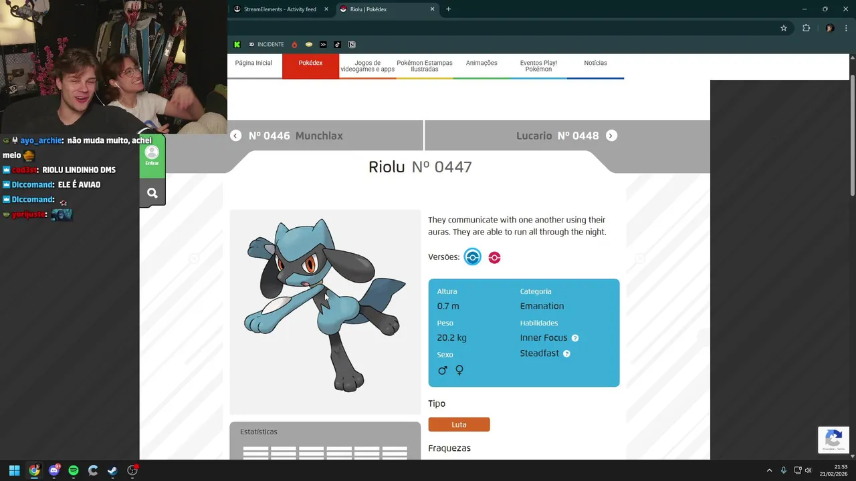Image resolution: width=856 pixels, height=481 pixels.
Task: Click the Estatísticas heading
Action: (x=258, y=432)
